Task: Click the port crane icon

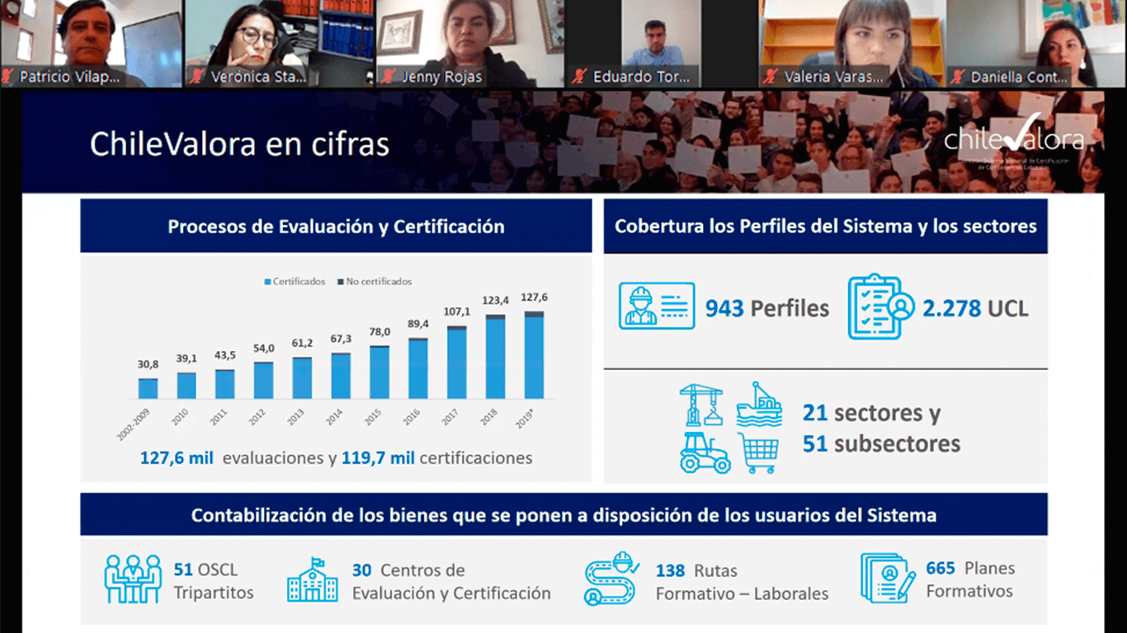Action: 701,405
